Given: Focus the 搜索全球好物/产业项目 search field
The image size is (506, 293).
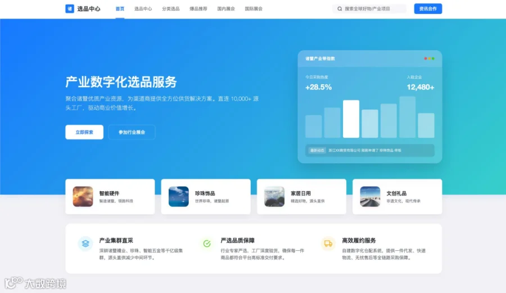Looking at the screenshot, I should pos(369,8).
